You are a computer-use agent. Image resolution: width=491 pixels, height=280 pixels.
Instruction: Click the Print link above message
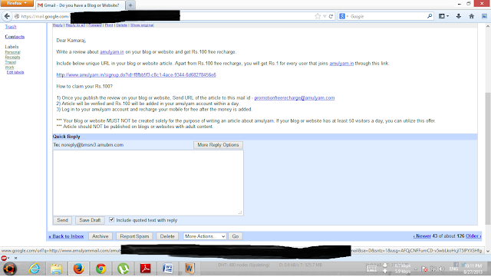[109, 25]
